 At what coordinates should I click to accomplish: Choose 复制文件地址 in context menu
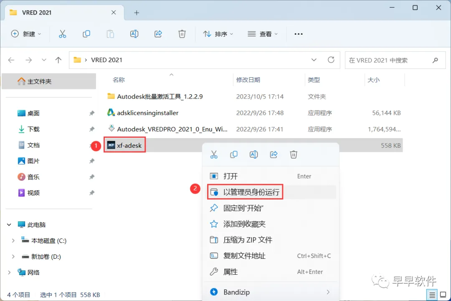pyautogui.click(x=270, y=255)
